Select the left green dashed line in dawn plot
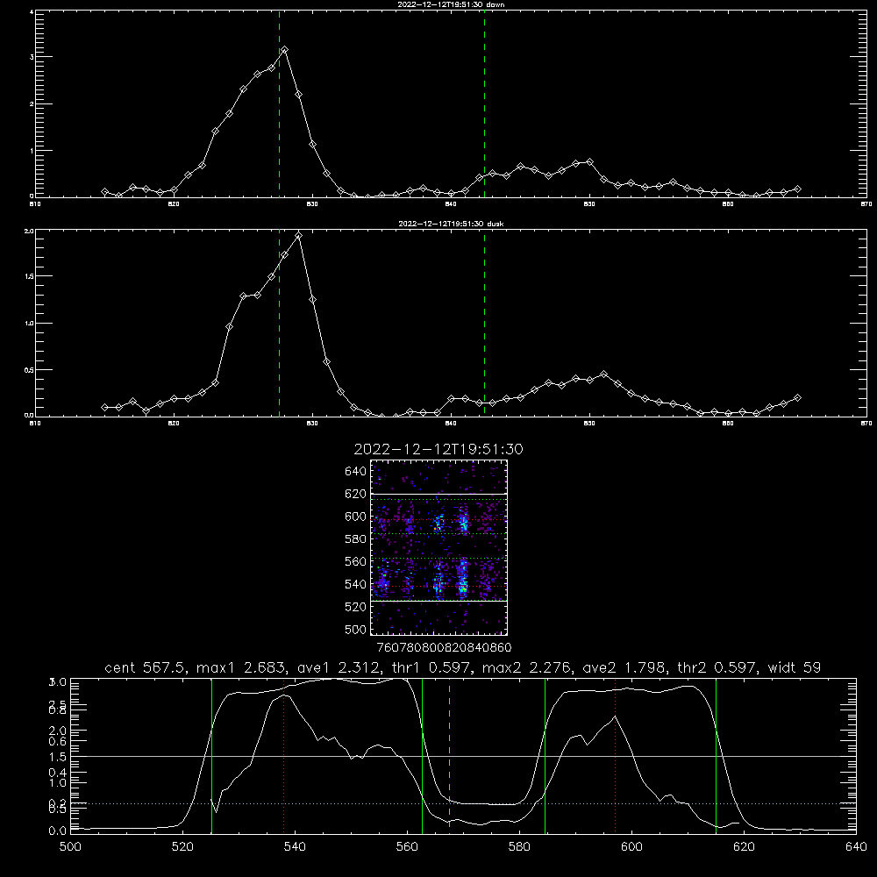 [279, 104]
